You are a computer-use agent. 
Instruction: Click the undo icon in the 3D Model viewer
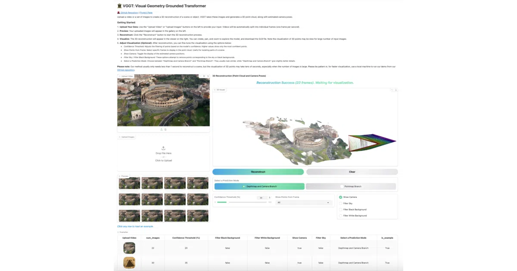[392, 90]
